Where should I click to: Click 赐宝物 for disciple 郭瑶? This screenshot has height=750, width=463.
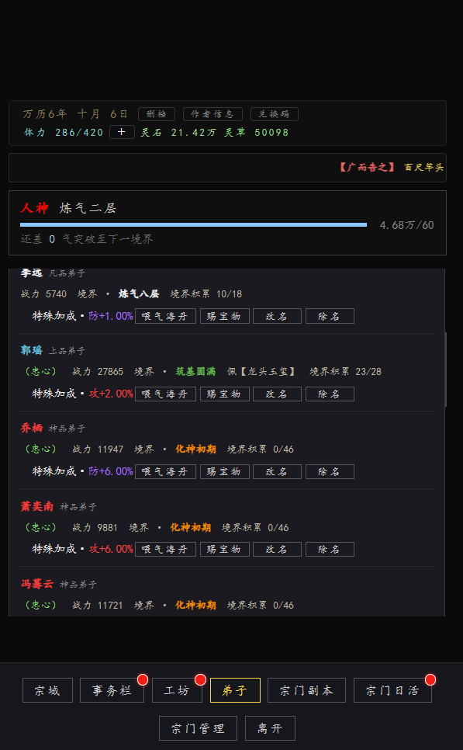(x=225, y=394)
